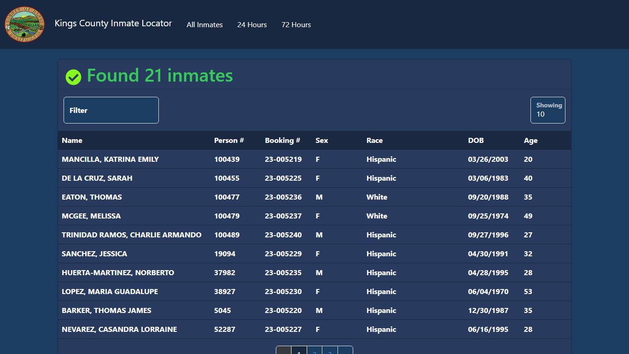The image size is (629, 354).
Task: Click person number 100479
Action: [x=227, y=216]
